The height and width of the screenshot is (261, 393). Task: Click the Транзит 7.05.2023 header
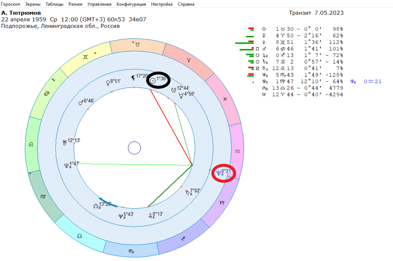pos(316,13)
